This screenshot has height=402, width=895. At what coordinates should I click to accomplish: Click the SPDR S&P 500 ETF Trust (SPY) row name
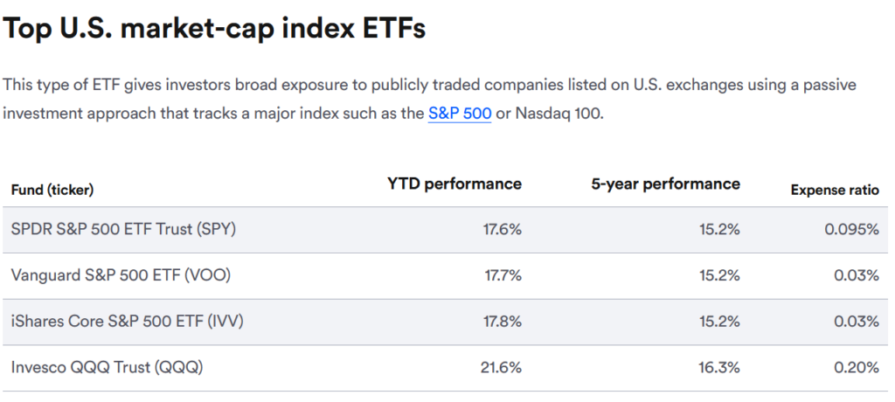[124, 230]
